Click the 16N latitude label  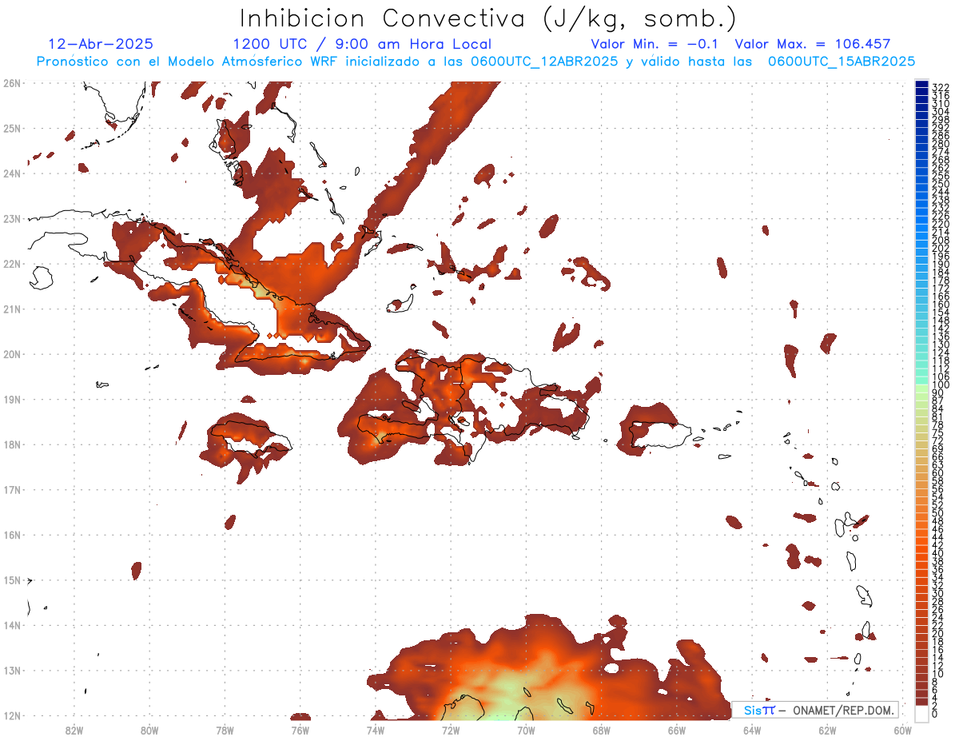(11, 535)
